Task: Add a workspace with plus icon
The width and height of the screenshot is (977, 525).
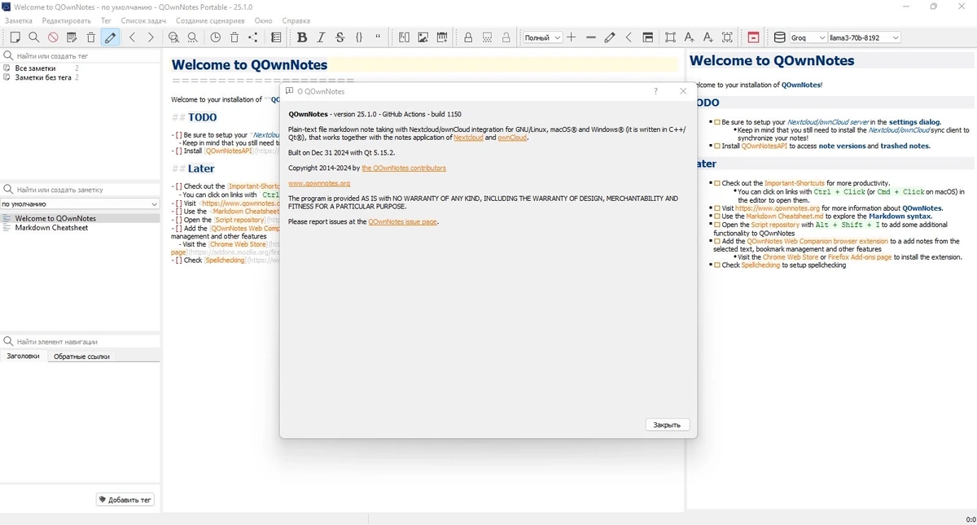Action: click(x=572, y=37)
